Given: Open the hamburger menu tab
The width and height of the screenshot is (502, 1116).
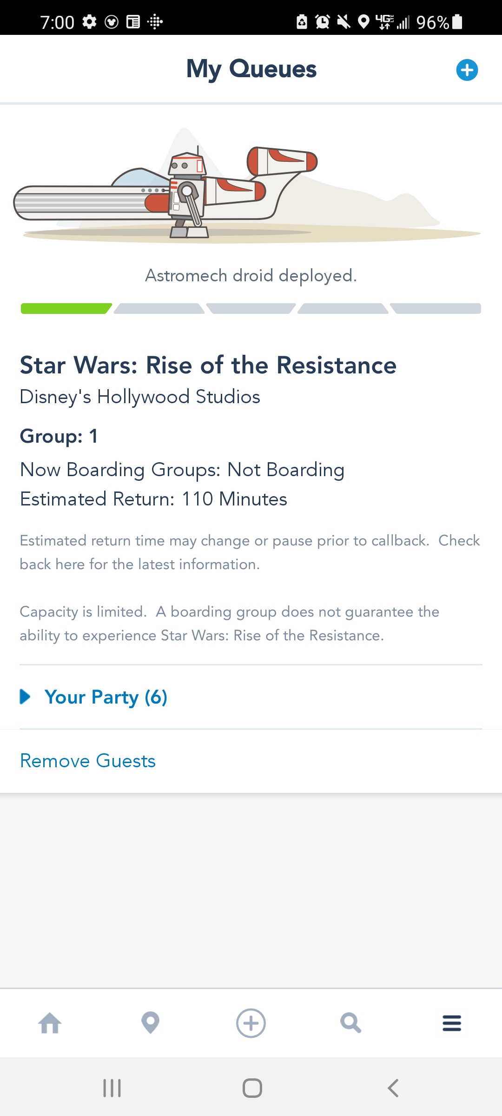Looking at the screenshot, I should pyautogui.click(x=451, y=1023).
